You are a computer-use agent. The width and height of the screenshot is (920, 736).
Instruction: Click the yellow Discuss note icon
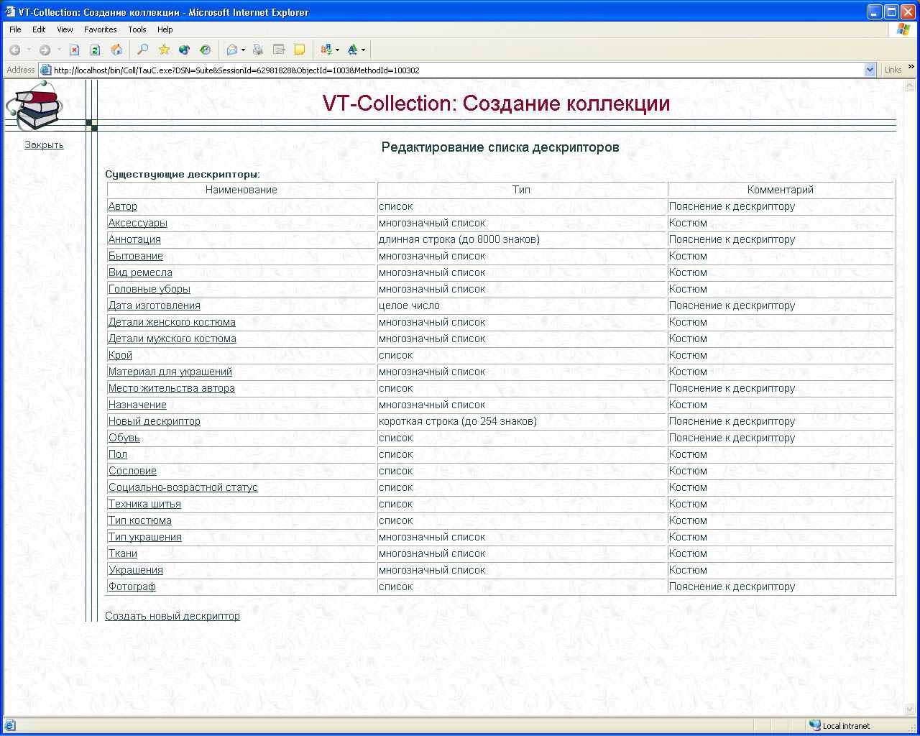point(300,50)
